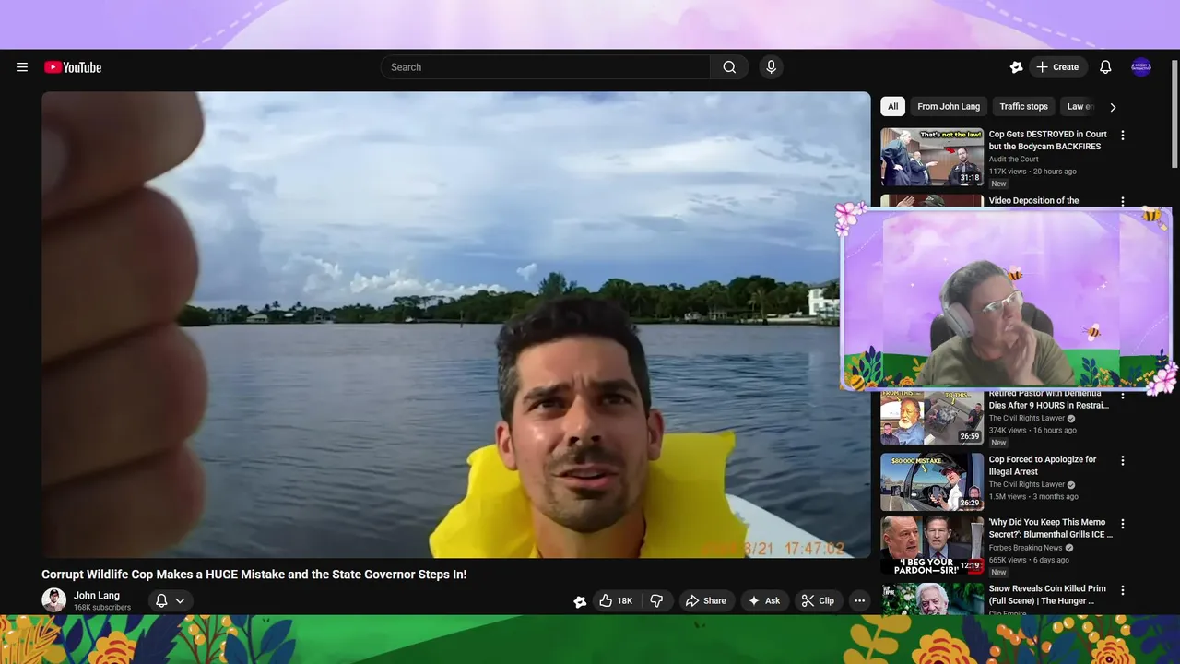Focus the Search input field

546,67
